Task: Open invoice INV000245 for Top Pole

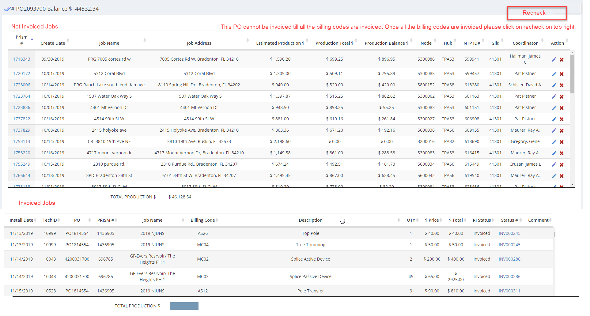Action: tap(509, 233)
